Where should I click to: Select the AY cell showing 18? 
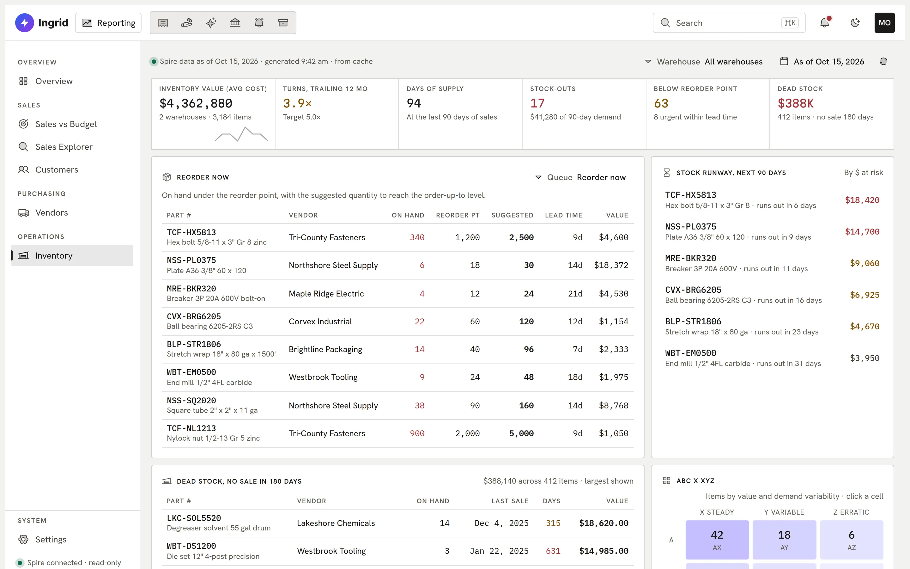point(784,540)
